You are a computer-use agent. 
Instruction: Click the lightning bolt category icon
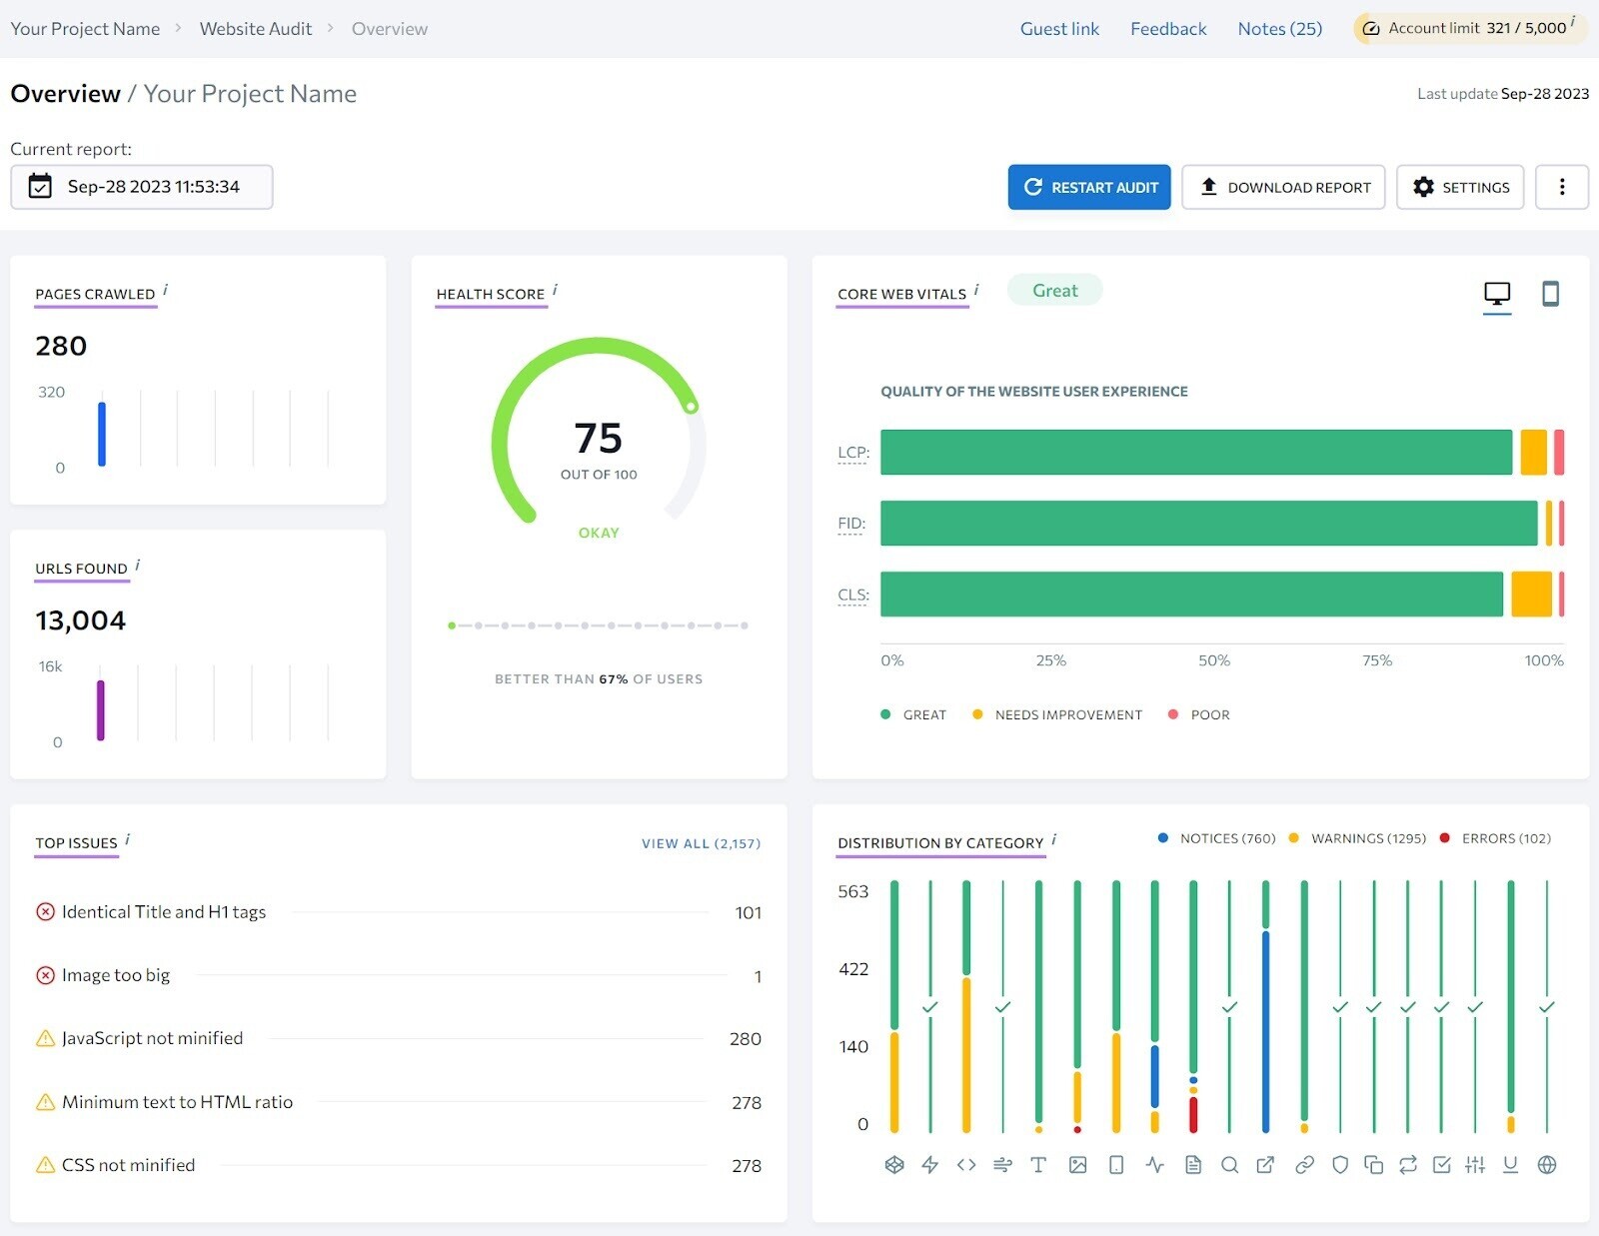click(929, 1164)
